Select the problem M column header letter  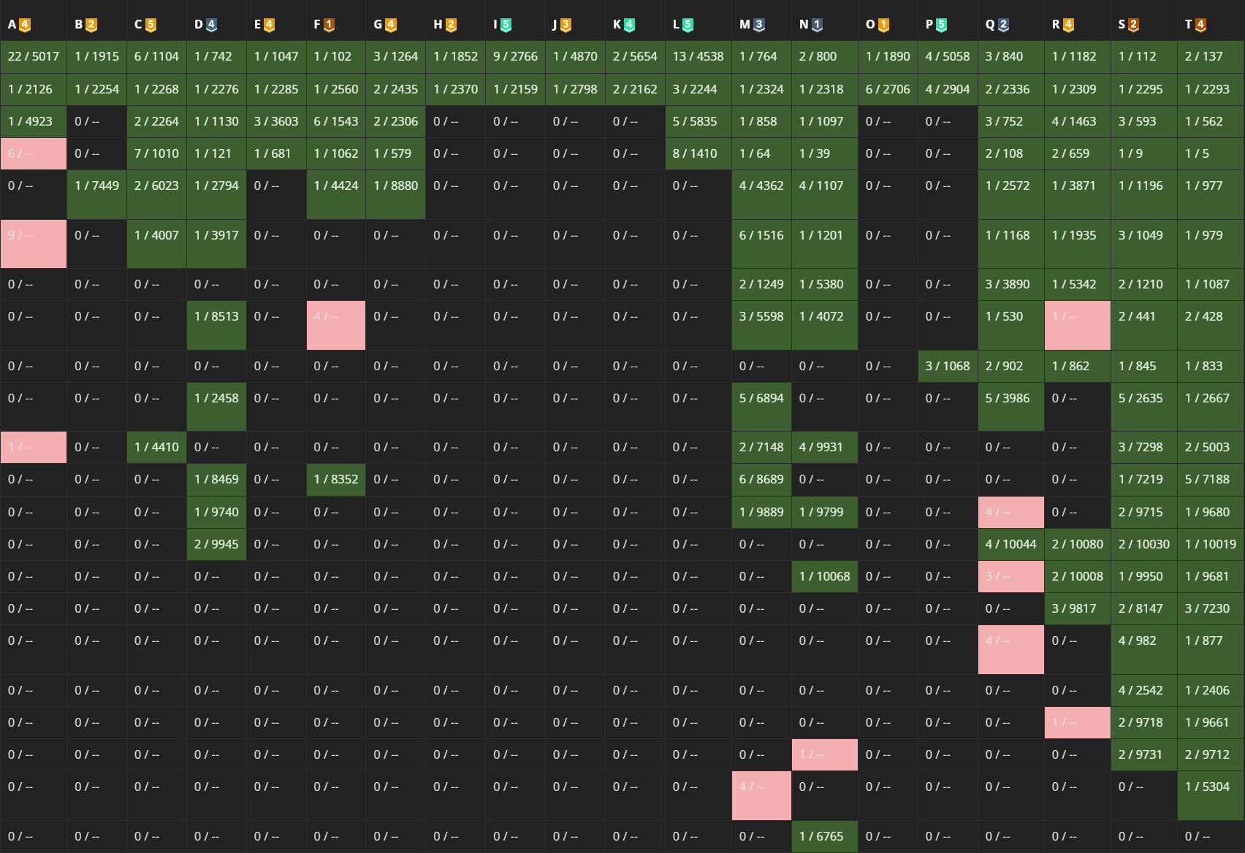pyautogui.click(x=745, y=25)
